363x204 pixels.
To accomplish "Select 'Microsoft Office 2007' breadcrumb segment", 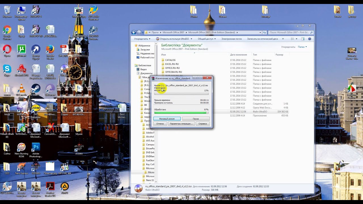I will tap(173, 32).
